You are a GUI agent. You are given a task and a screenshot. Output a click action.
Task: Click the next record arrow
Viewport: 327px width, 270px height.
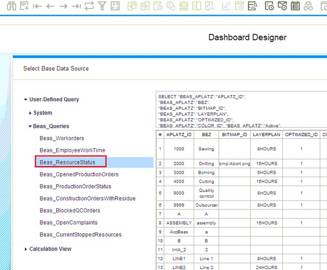pyautogui.click(x=63, y=6)
